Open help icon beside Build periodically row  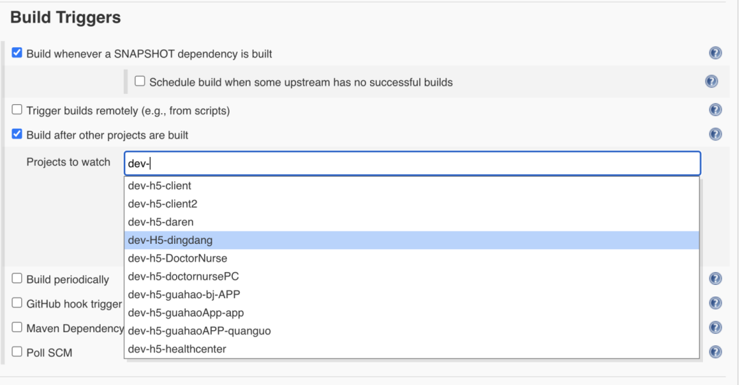click(715, 278)
